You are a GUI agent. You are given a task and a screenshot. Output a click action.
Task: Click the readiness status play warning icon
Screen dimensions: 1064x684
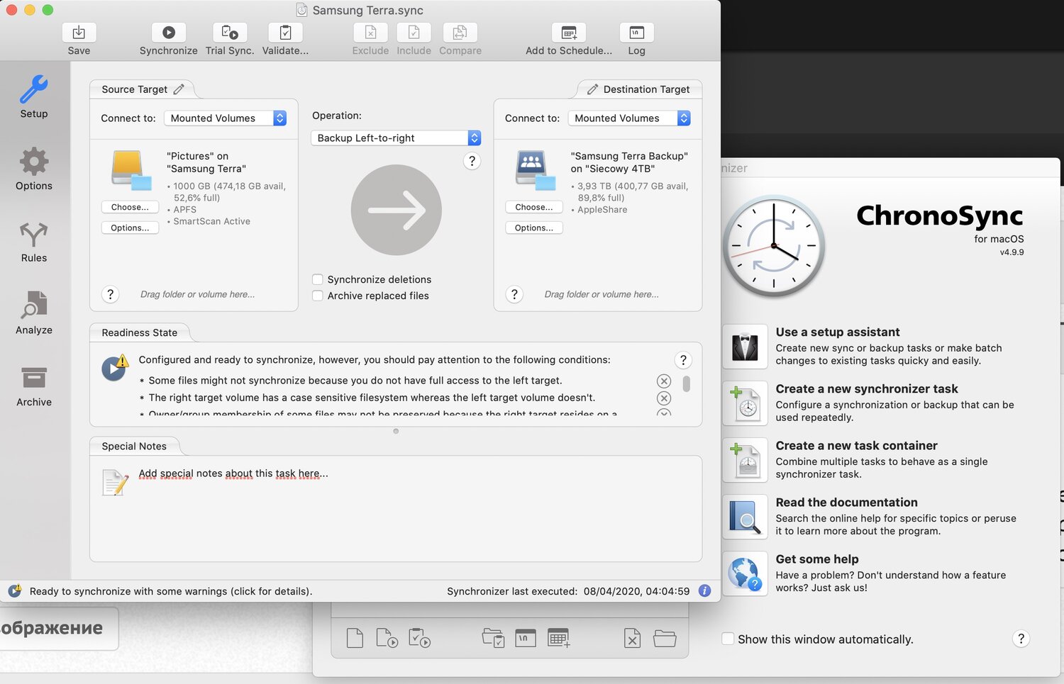click(x=115, y=367)
